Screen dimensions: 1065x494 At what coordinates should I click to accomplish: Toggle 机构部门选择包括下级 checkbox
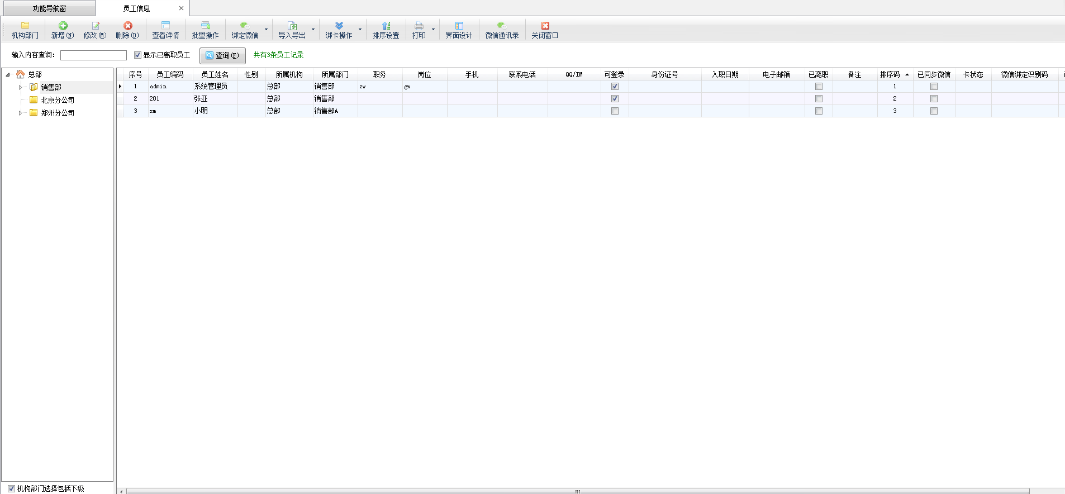[x=11, y=488]
